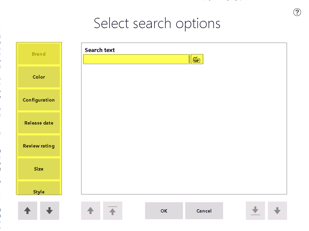Jump to bottom of results arrow
This screenshot has width=309, height=231.
pos(255,211)
